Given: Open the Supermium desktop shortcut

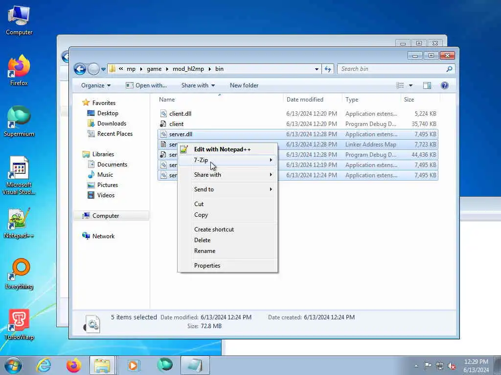Looking at the screenshot, I should click(x=19, y=121).
